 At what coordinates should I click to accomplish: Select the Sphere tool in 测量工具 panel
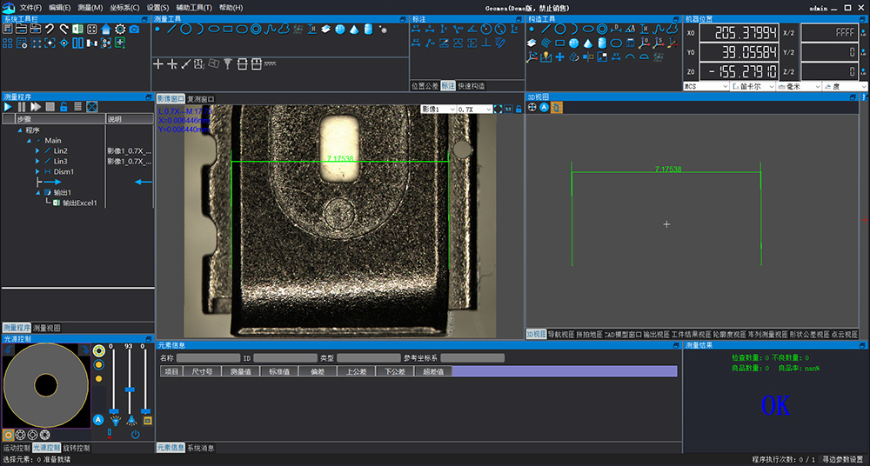click(x=340, y=29)
